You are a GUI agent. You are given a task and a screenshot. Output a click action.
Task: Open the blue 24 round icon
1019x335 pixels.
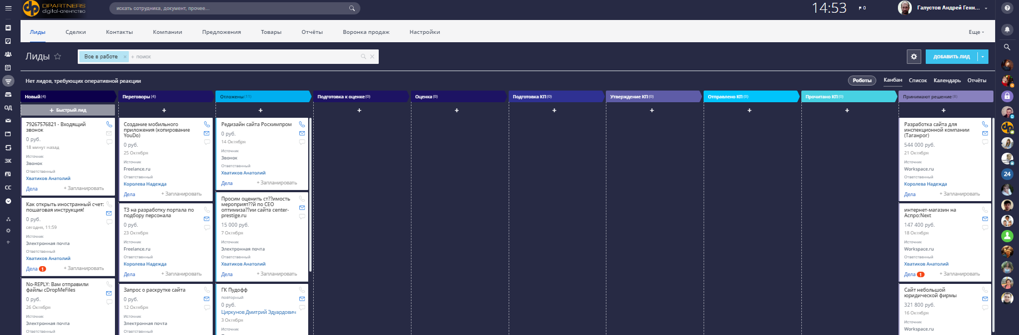tap(1007, 174)
